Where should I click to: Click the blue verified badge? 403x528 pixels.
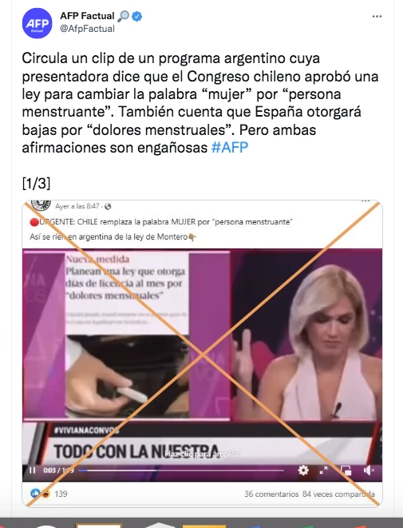coord(137,16)
